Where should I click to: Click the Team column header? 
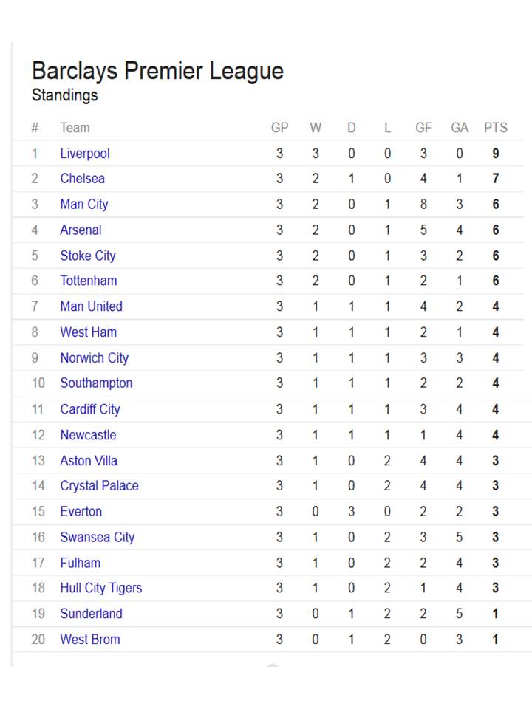pyautogui.click(x=75, y=128)
